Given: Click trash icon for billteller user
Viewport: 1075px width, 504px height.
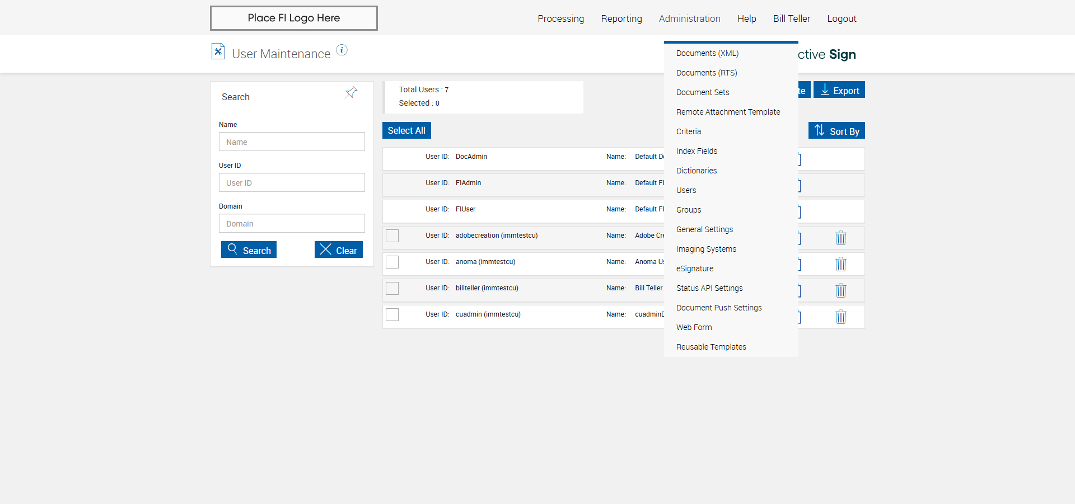Looking at the screenshot, I should [x=840, y=290].
